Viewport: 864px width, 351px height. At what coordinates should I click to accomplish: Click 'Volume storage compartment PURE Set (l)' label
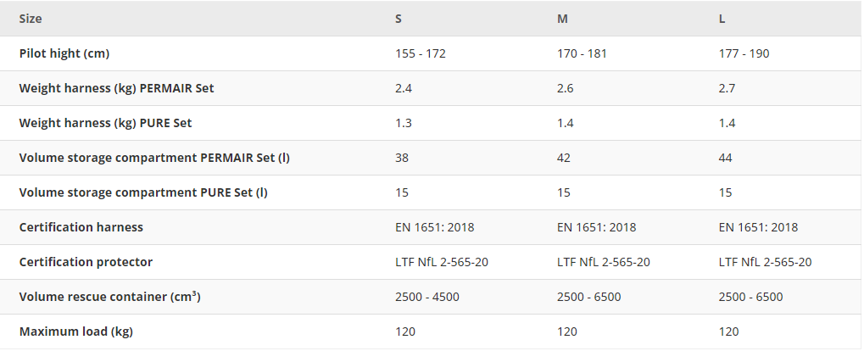143,192
